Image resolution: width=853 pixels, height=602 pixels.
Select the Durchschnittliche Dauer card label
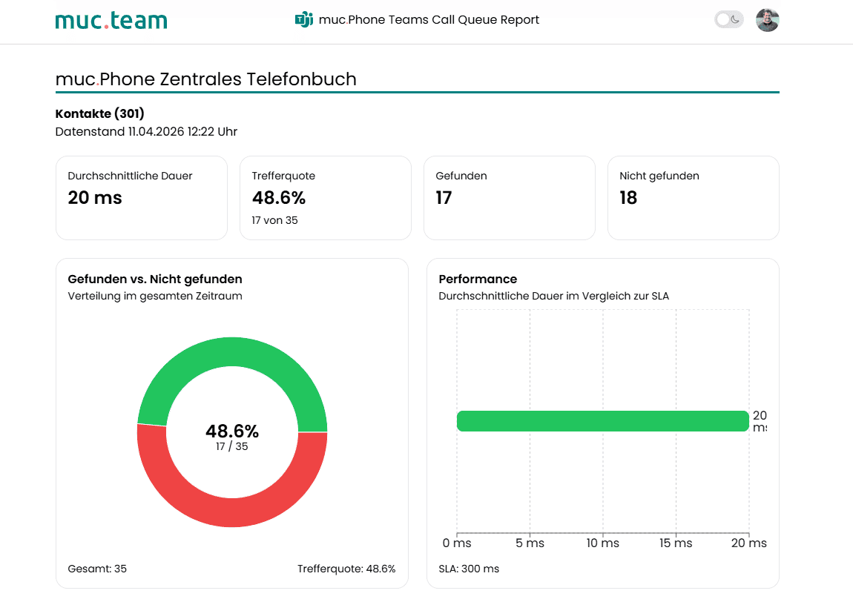tap(130, 176)
